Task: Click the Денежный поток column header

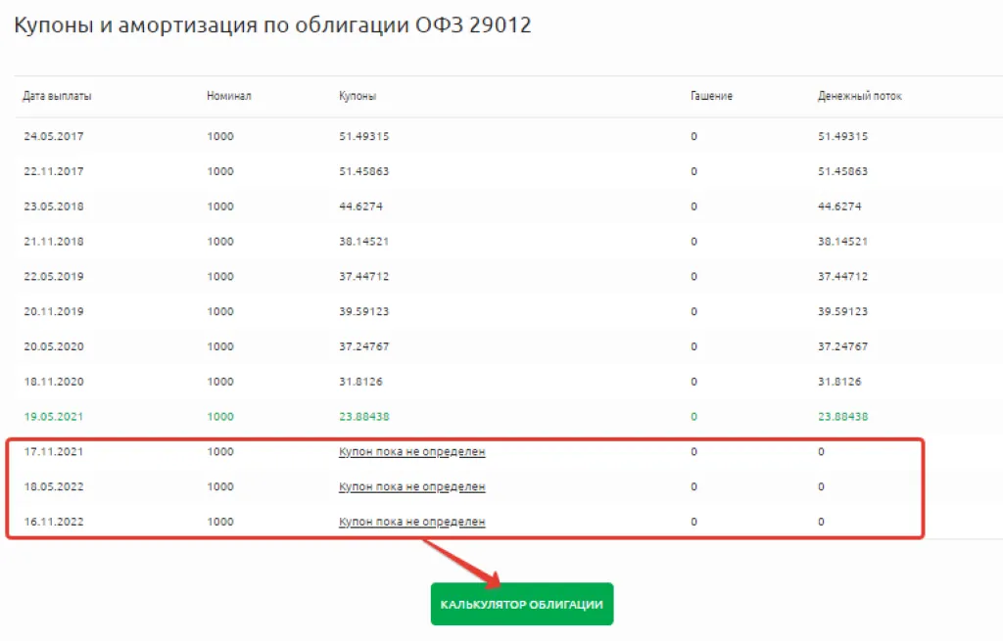Action: (x=860, y=97)
